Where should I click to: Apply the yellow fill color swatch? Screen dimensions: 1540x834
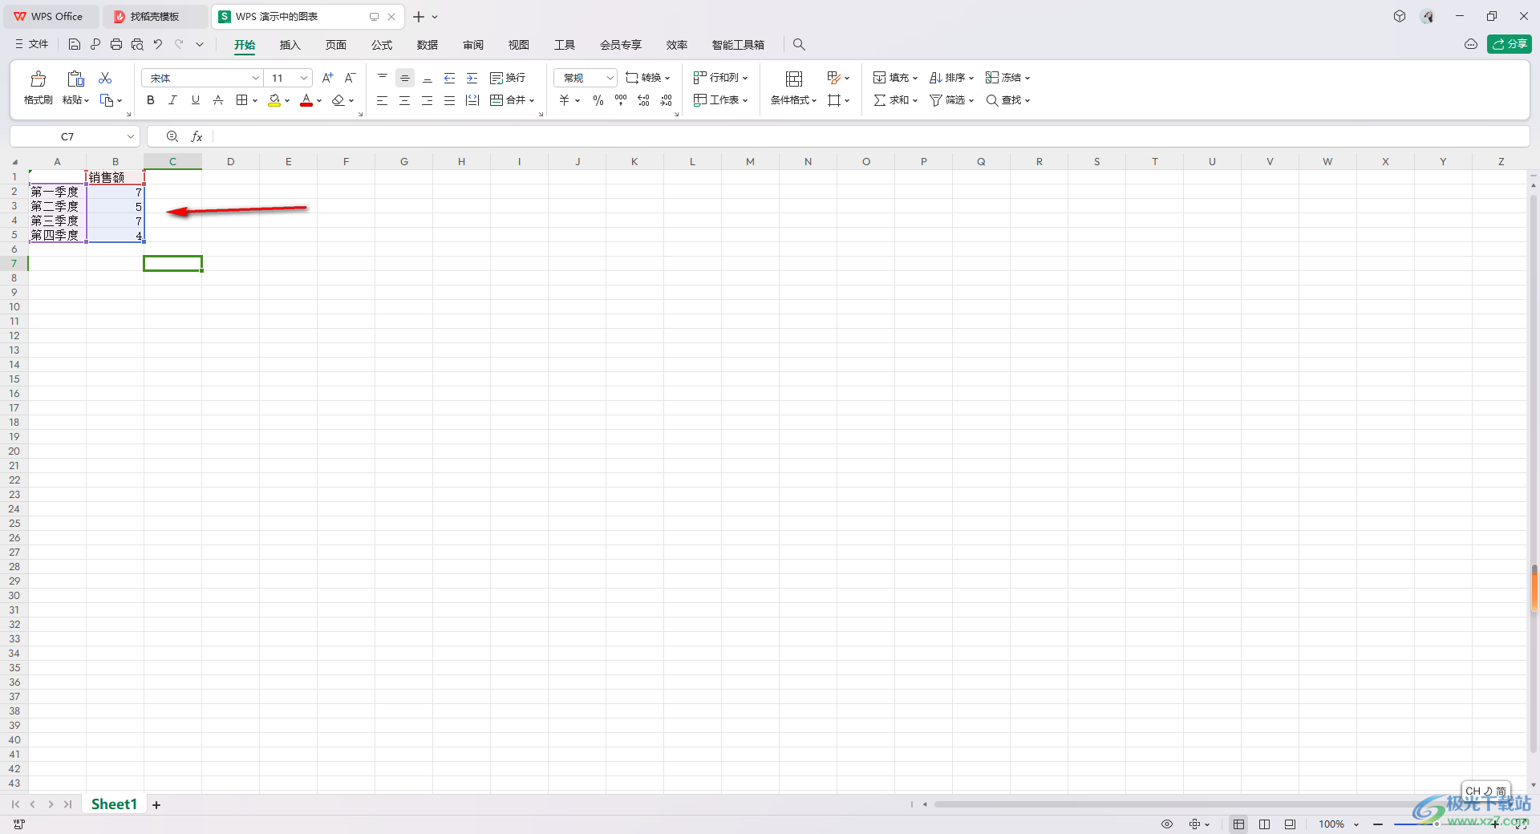[274, 100]
